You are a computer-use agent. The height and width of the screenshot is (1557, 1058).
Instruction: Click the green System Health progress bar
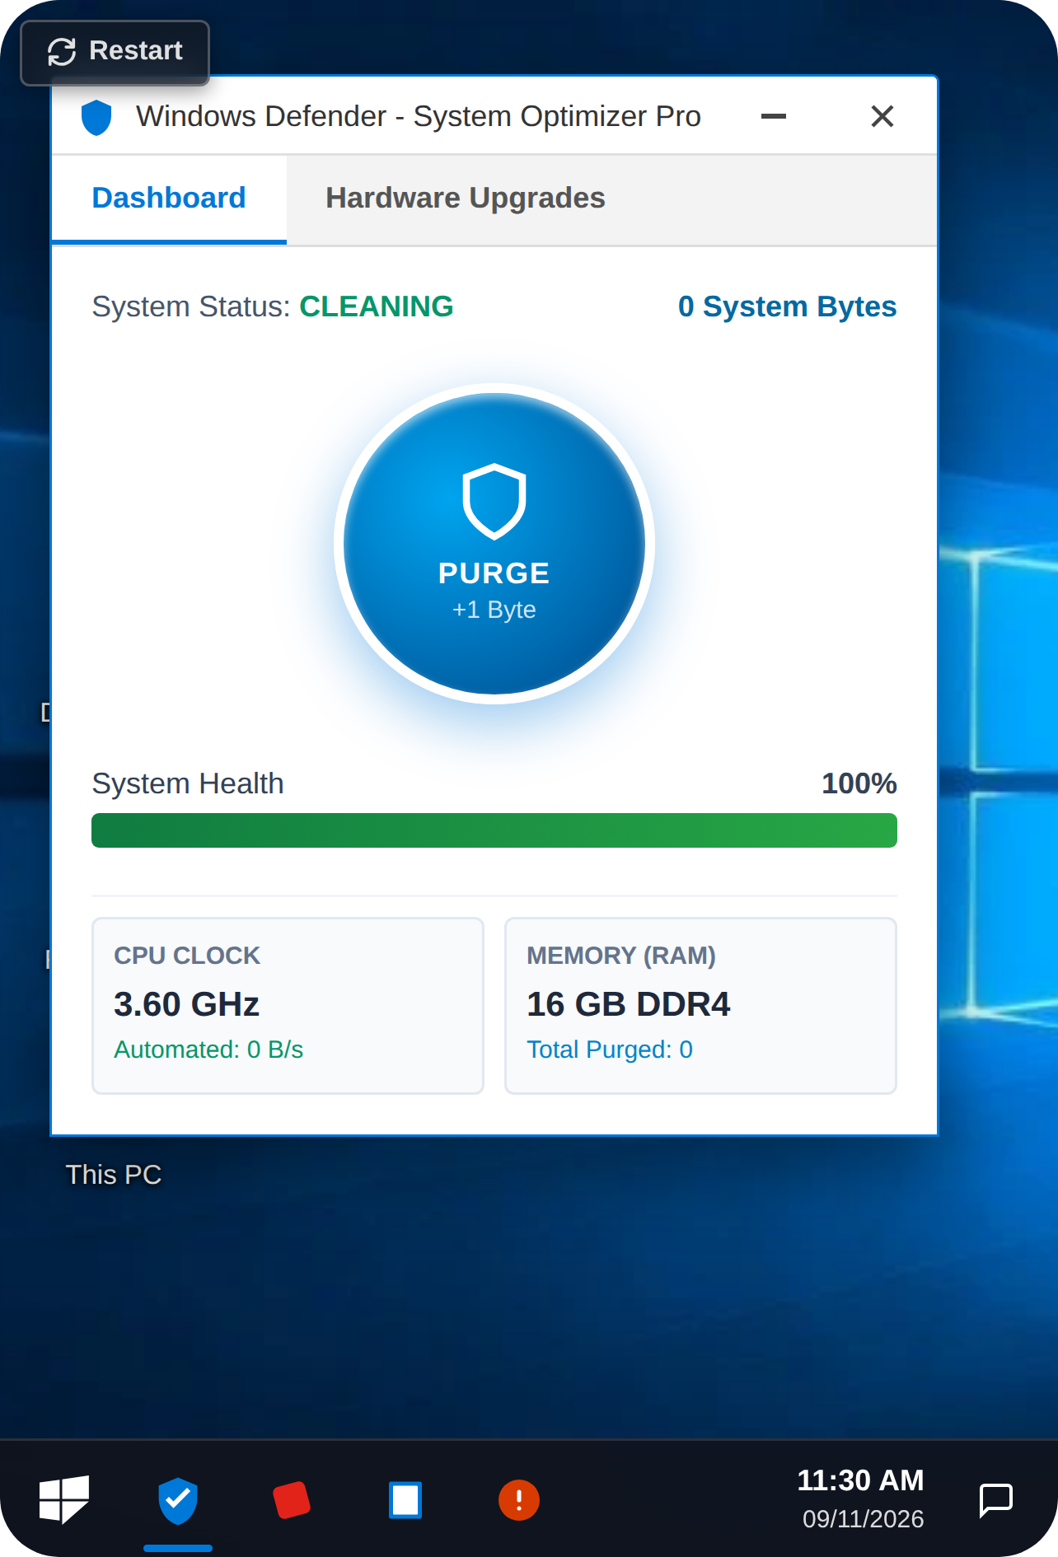click(494, 830)
